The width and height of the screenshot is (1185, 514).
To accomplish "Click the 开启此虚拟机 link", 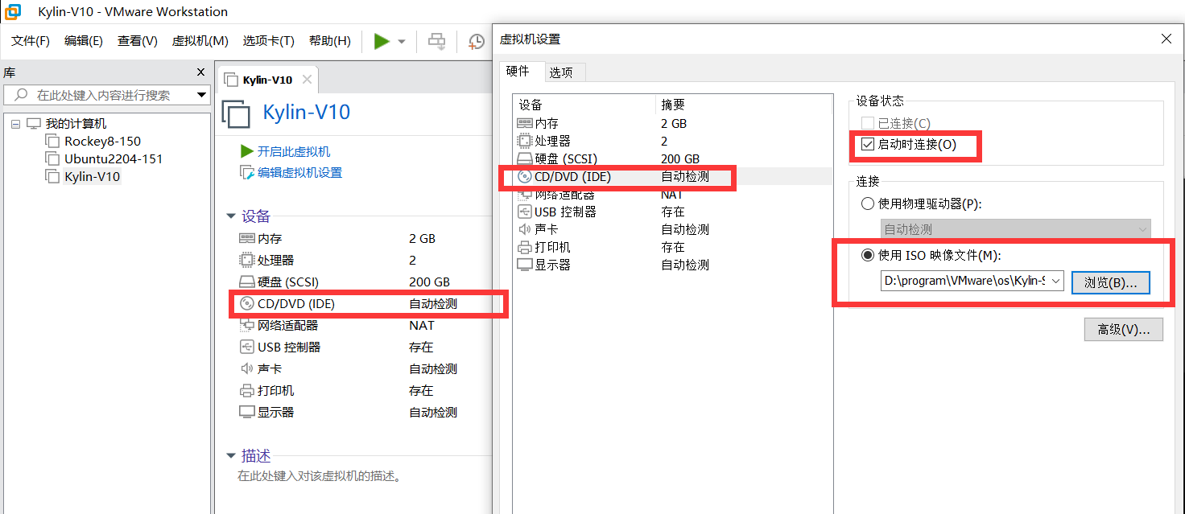I will tap(294, 151).
